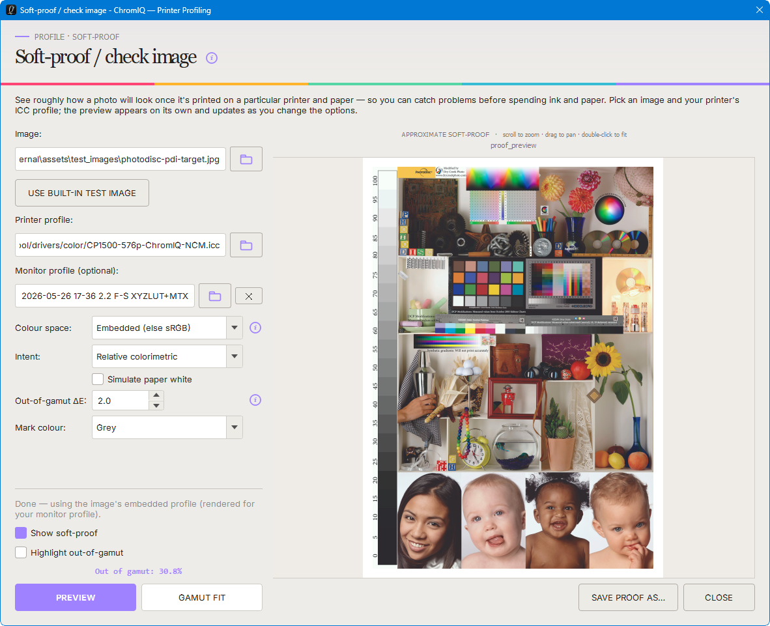
Task: Open the Colour space info icon
Action: (255, 328)
